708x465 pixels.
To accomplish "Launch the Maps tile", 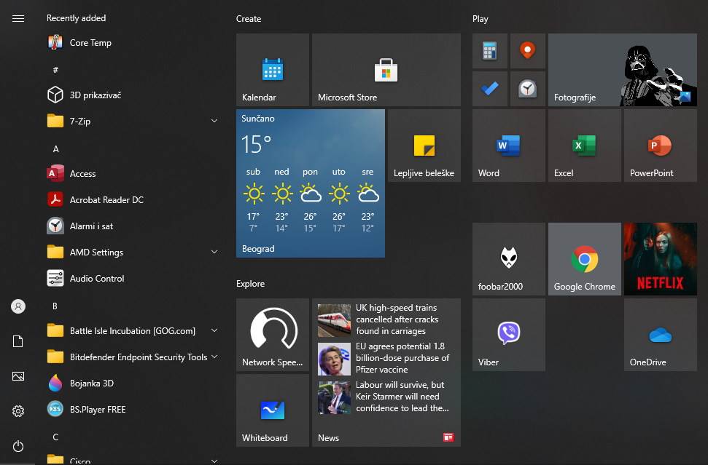I will tap(527, 51).
